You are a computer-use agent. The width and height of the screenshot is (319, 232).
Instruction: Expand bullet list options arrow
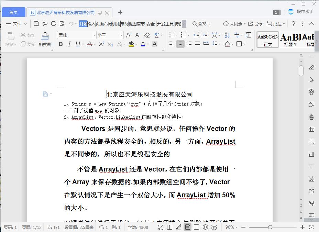coord(177,35)
